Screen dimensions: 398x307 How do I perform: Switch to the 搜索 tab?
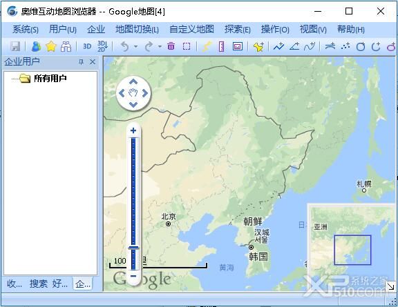click(39, 284)
